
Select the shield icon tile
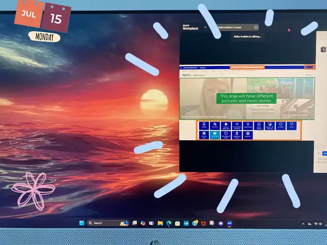(x=281, y=125)
